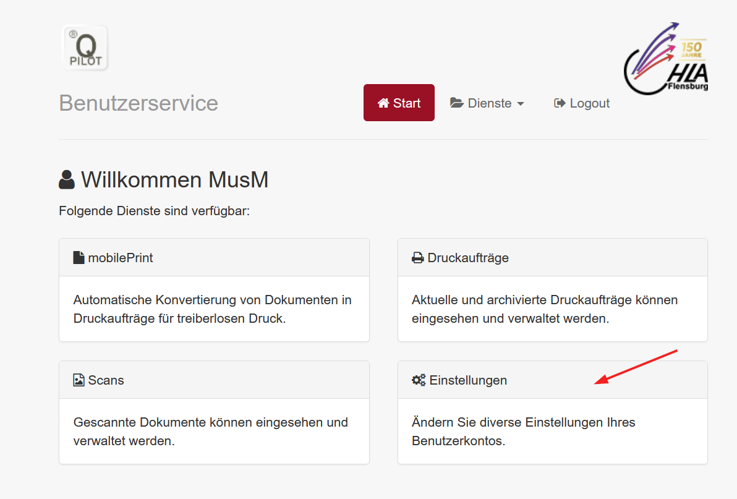Click the user icon beside Willkommen MusM
This screenshot has width=737, height=499.
click(x=67, y=180)
